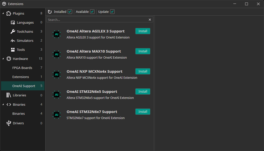Select the Simulators waveform icon

point(13,40)
